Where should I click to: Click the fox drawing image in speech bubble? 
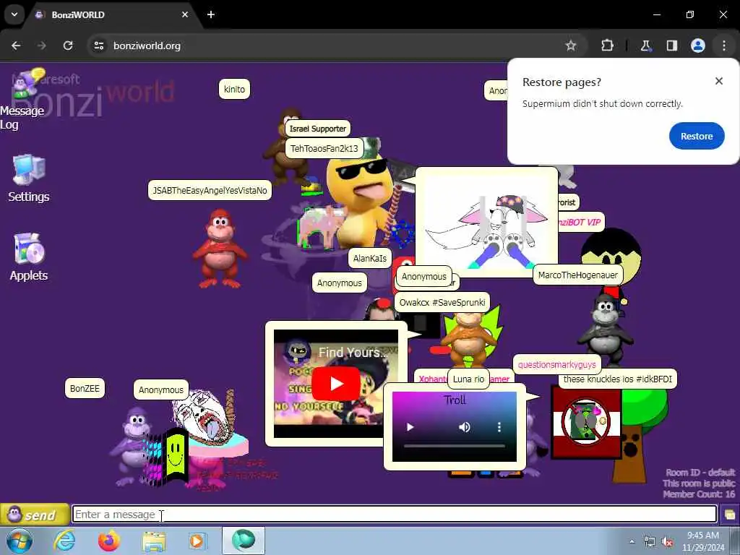click(x=486, y=224)
